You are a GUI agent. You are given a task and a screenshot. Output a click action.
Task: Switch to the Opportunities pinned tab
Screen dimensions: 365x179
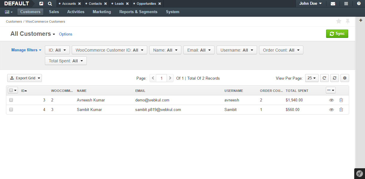146,4
